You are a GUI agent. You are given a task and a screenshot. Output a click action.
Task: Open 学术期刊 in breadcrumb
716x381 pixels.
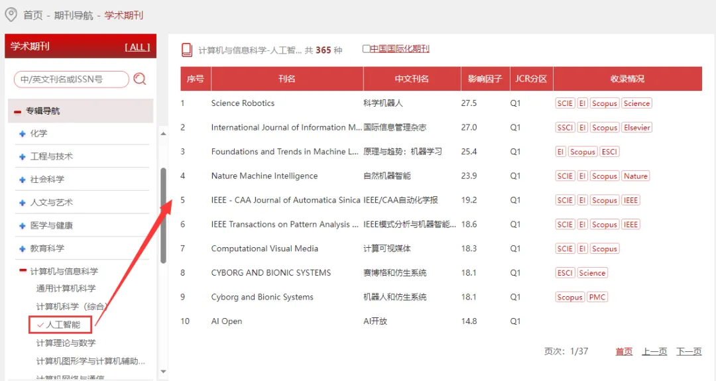(124, 15)
